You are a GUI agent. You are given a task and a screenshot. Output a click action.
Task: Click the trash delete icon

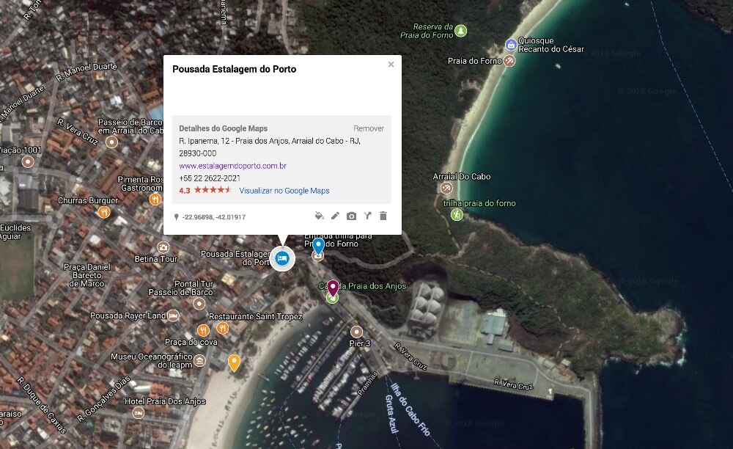pyautogui.click(x=383, y=216)
